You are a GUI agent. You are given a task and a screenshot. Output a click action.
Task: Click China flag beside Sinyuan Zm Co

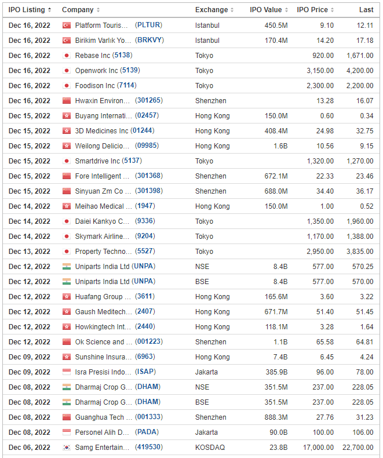click(x=67, y=191)
